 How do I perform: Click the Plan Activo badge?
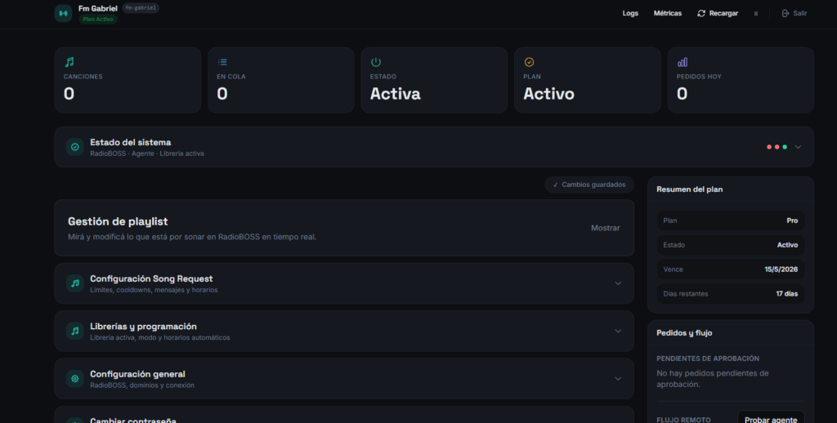pos(98,20)
